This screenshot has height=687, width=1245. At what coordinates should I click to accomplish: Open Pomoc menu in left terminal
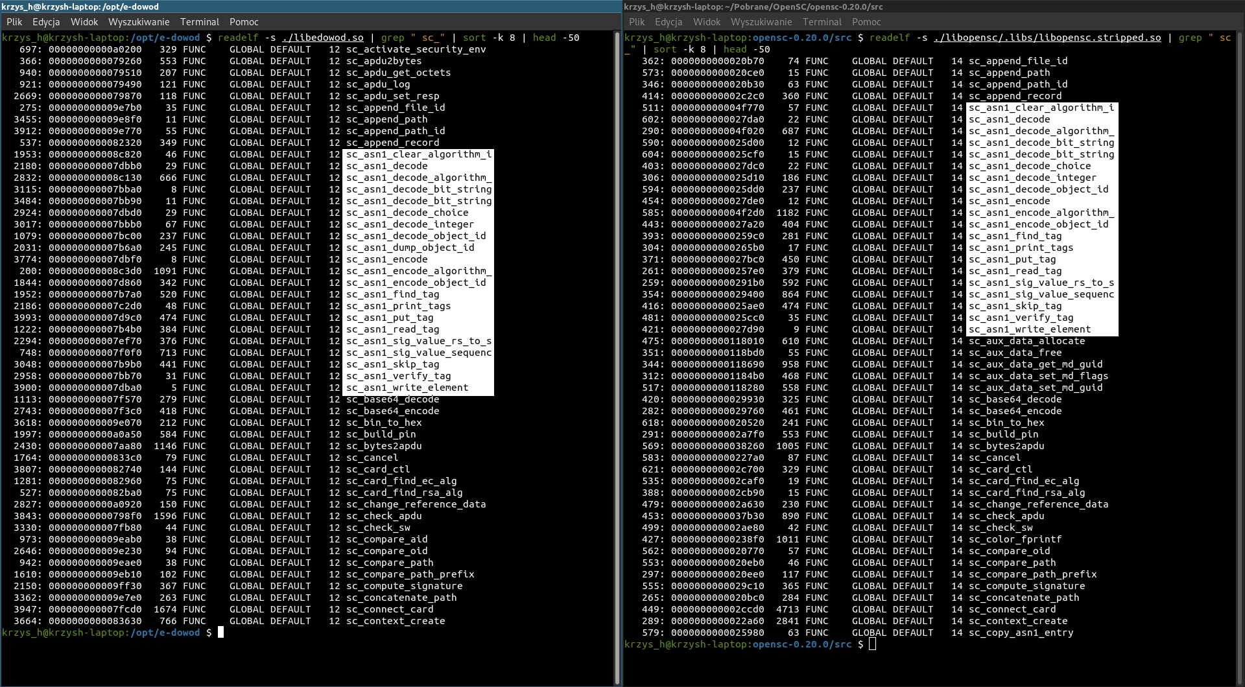(x=244, y=22)
